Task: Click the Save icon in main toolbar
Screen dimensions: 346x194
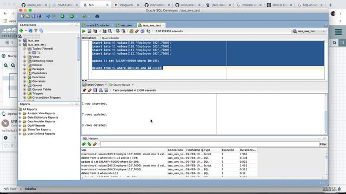Action: (x=34, y=16)
